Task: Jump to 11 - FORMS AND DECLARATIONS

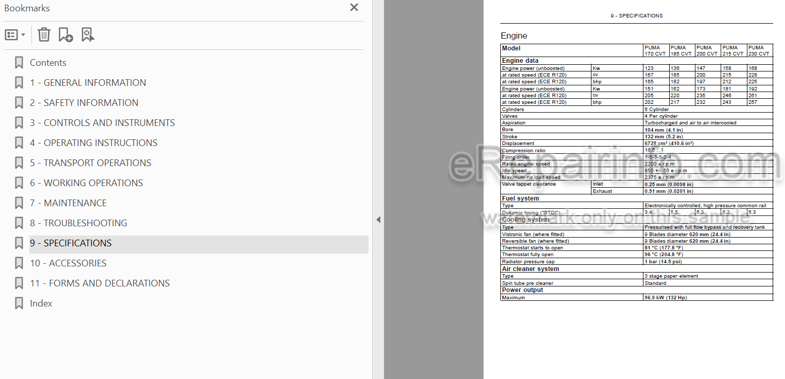Action: pos(100,283)
